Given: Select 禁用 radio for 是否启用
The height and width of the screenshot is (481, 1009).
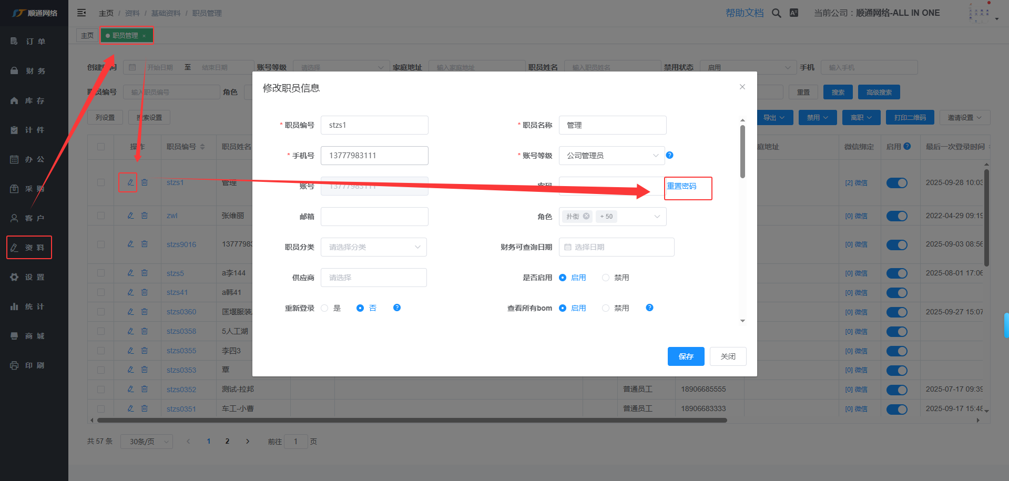Looking at the screenshot, I should click(606, 278).
